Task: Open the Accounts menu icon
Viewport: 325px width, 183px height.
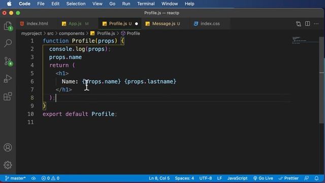Action: coord(8,147)
